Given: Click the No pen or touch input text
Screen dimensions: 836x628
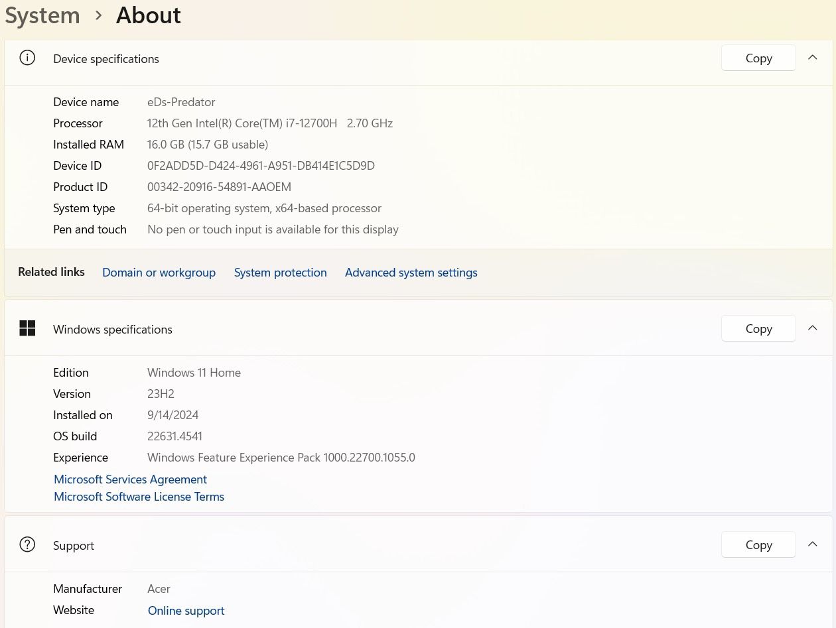Looking at the screenshot, I should (x=273, y=229).
